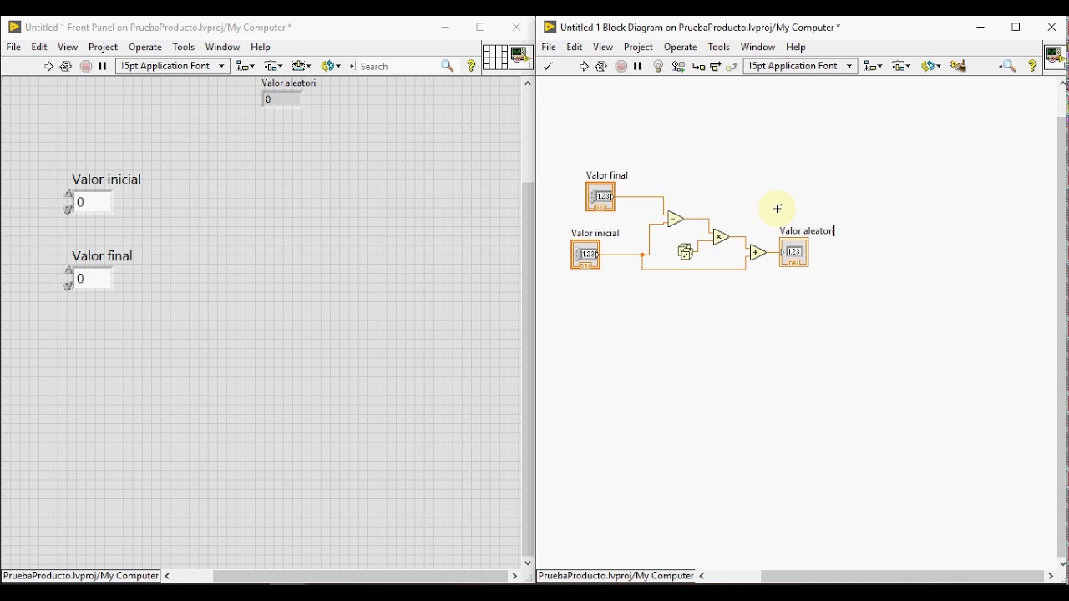Toggle Retain Wire Values button

[x=679, y=66]
